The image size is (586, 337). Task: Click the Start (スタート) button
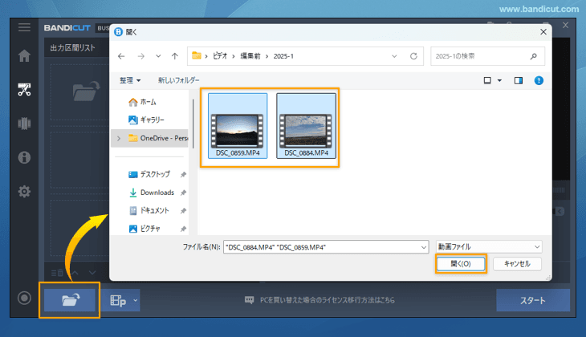pyautogui.click(x=533, y=300)
